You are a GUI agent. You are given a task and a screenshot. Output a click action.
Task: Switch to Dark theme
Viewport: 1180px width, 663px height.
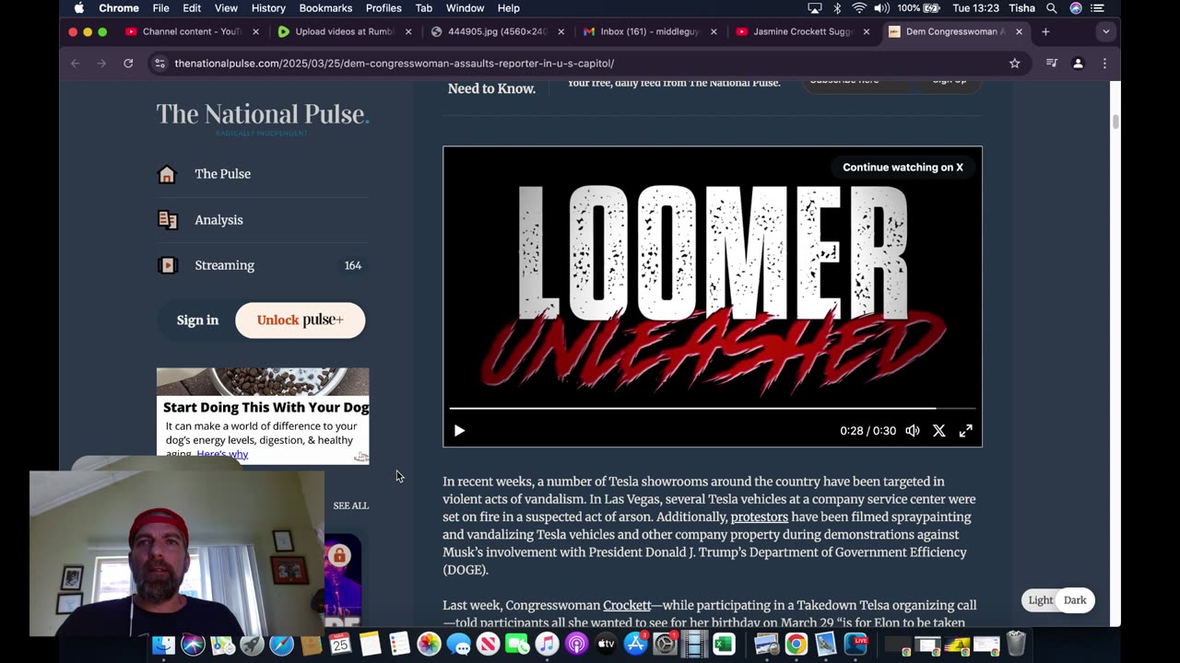(1075, 600)
